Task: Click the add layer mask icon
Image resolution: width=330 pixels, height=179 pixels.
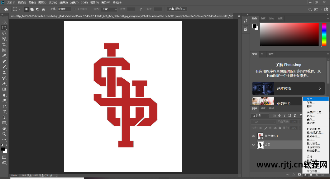Action: coord(299,175)
